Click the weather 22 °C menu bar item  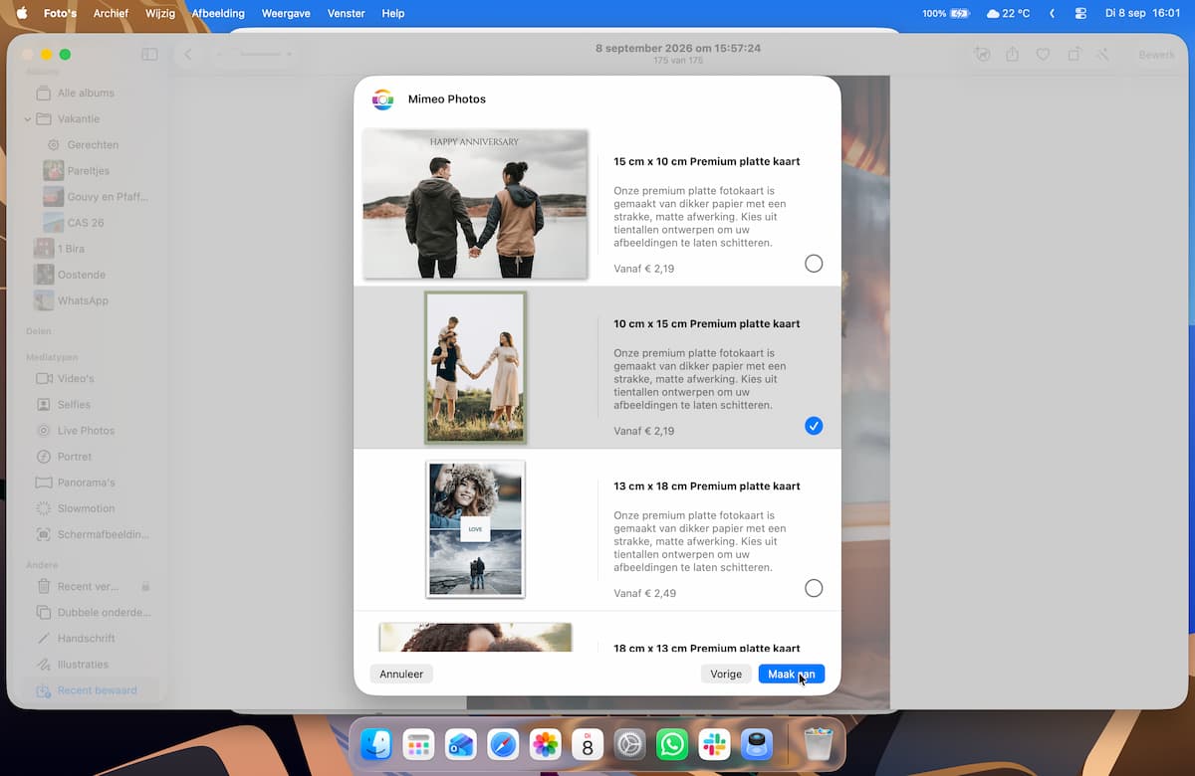1008,14
